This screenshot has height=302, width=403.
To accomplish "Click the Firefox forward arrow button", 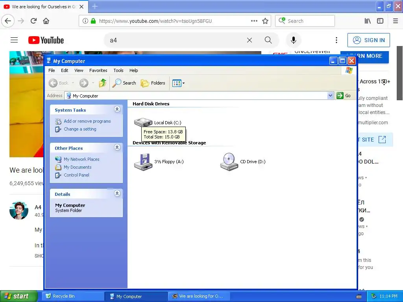I will (x=21, y=21).
